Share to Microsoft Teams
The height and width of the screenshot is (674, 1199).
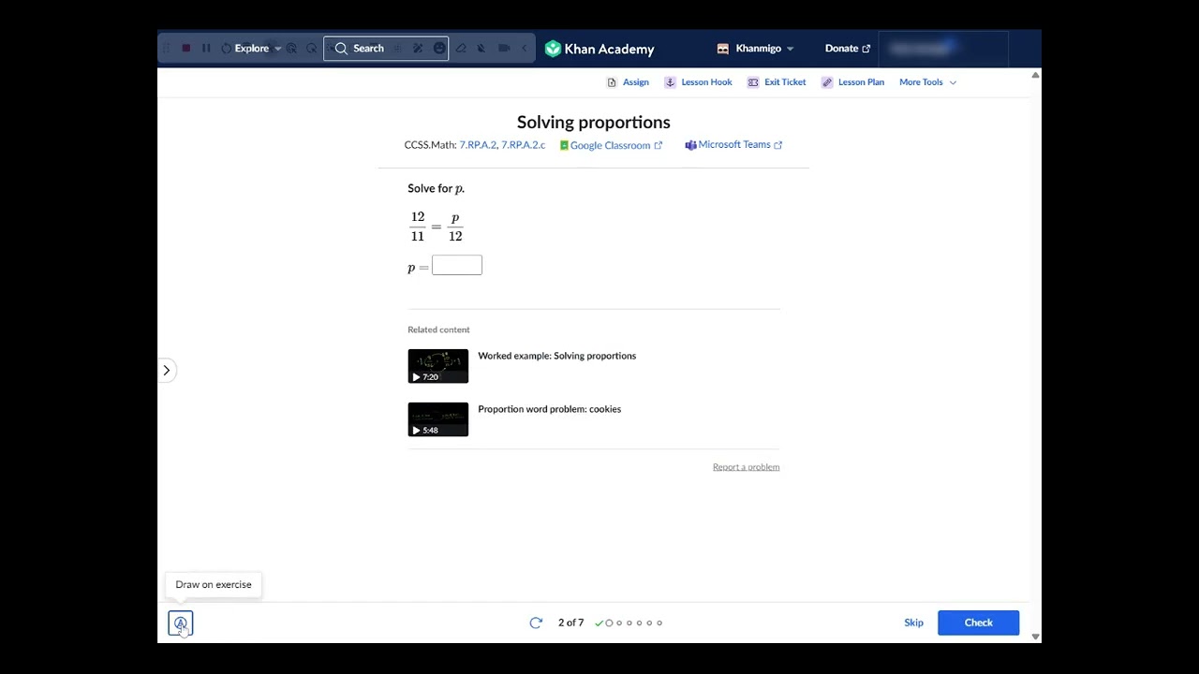[x=733, y=145]
